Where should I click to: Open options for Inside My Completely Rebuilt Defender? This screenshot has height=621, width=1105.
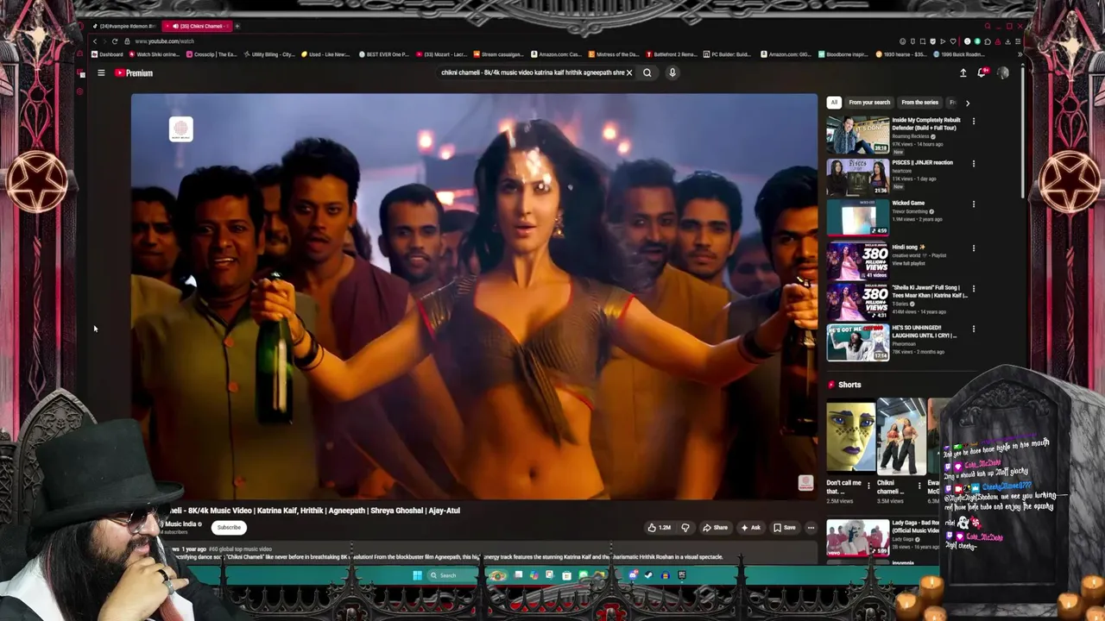pyautogui.click(x=973, y=122)
